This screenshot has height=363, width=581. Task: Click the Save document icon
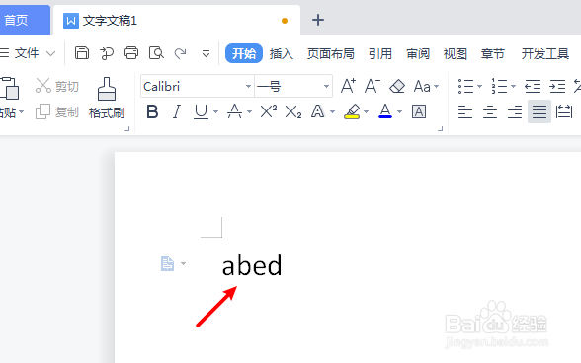(82, 53)
